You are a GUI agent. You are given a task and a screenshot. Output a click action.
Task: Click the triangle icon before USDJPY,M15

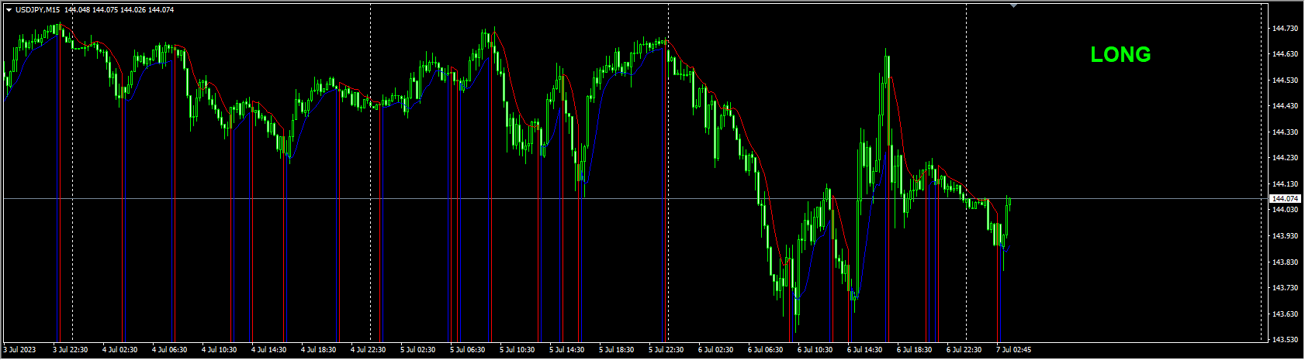click(x=9, y=10)
